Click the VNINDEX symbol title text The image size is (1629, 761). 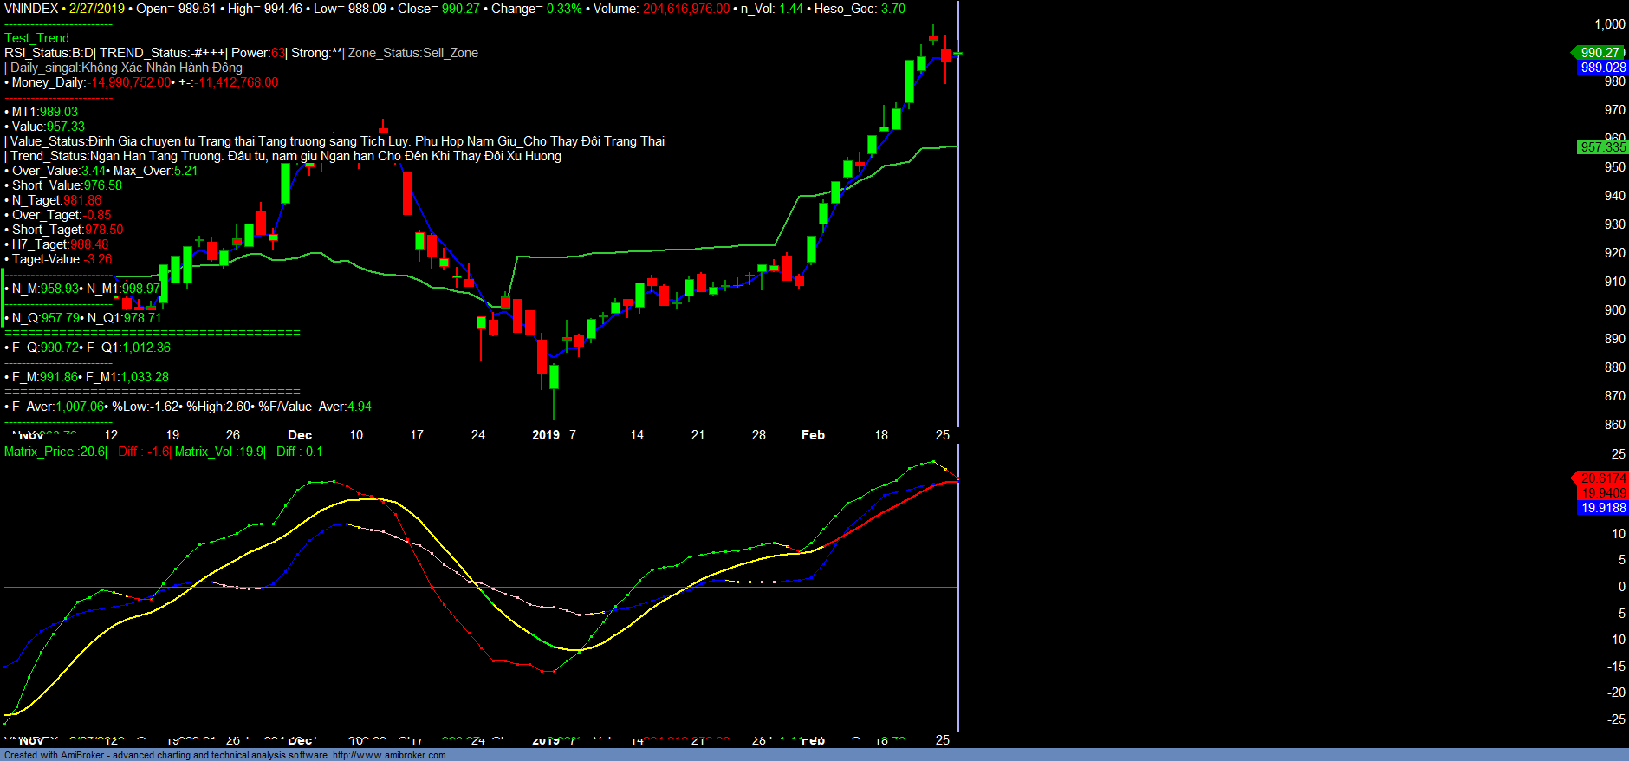(x=31, y=9)
